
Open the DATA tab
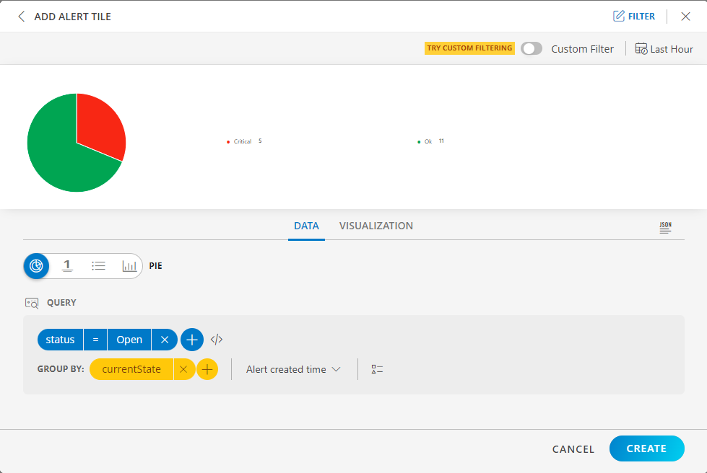(x=306, y=226)
